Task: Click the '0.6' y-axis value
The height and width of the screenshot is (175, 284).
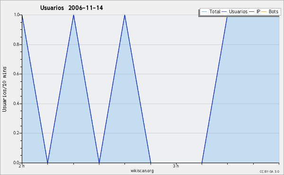Action: click(16, 74)
